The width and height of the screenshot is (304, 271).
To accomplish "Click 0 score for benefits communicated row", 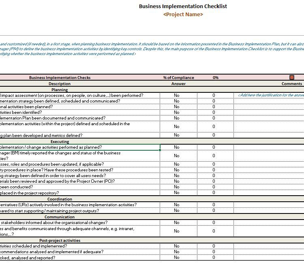I will pyautogui.click(x=214, y=231).
